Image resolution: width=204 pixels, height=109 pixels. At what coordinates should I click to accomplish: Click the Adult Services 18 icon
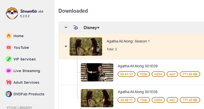point(9,82)
